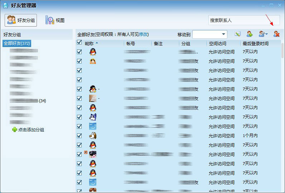This screenshot has width=285, height=193.
Task: Expand the arrow beside the binoculars icon
Action: 266,34
